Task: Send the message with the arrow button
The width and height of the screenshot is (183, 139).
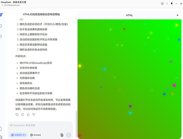Action: click(69, 135)
